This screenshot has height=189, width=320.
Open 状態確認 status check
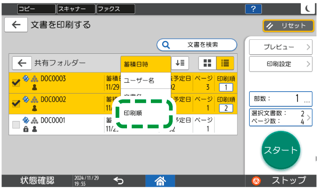click(x=37, y=181)
